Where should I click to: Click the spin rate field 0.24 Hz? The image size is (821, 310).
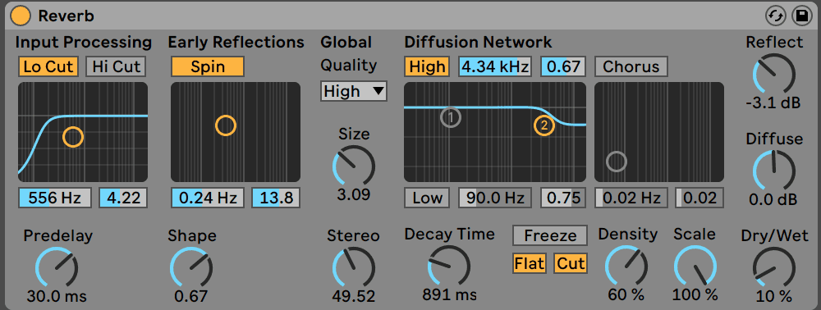point(208,198)
